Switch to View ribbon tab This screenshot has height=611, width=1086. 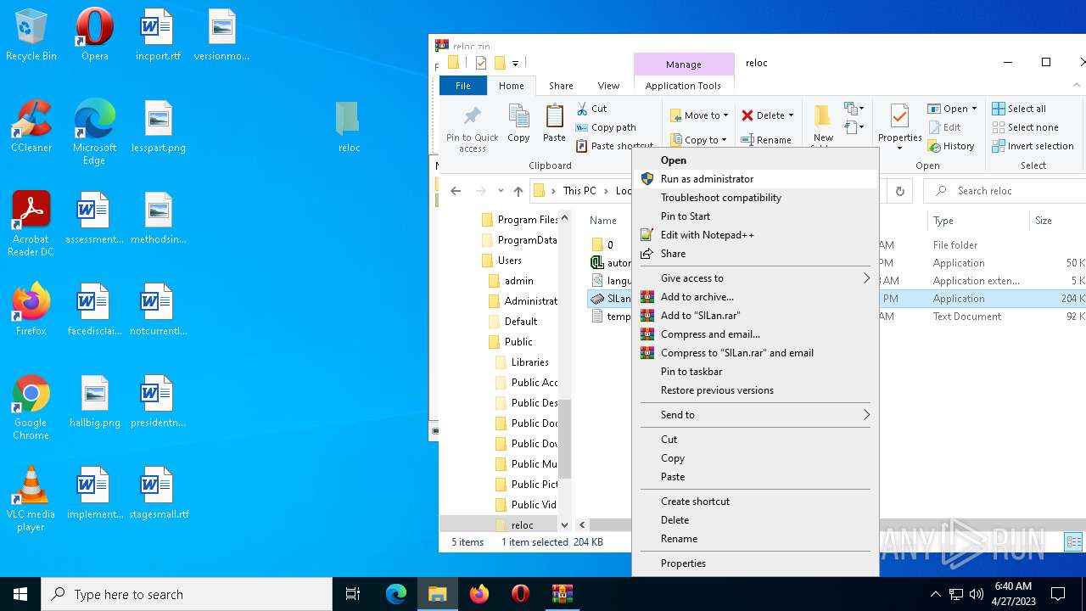608,86
